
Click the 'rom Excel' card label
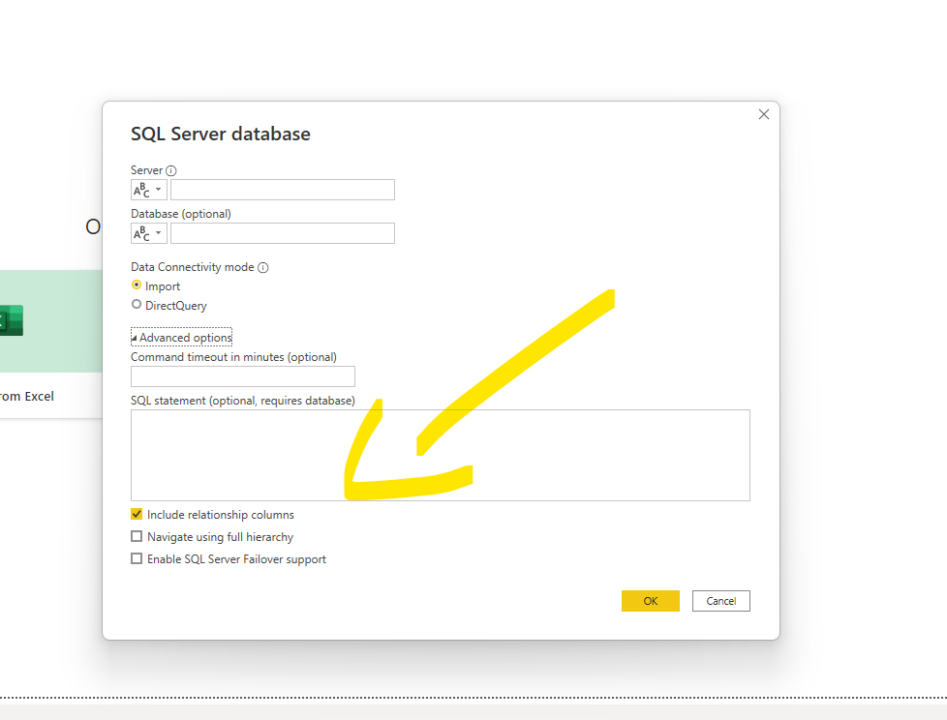click(26, 397)
